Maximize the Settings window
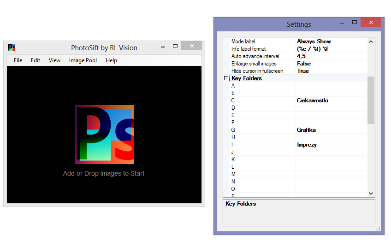This screenshot has height=242, width=391. (x=354, y=23)
